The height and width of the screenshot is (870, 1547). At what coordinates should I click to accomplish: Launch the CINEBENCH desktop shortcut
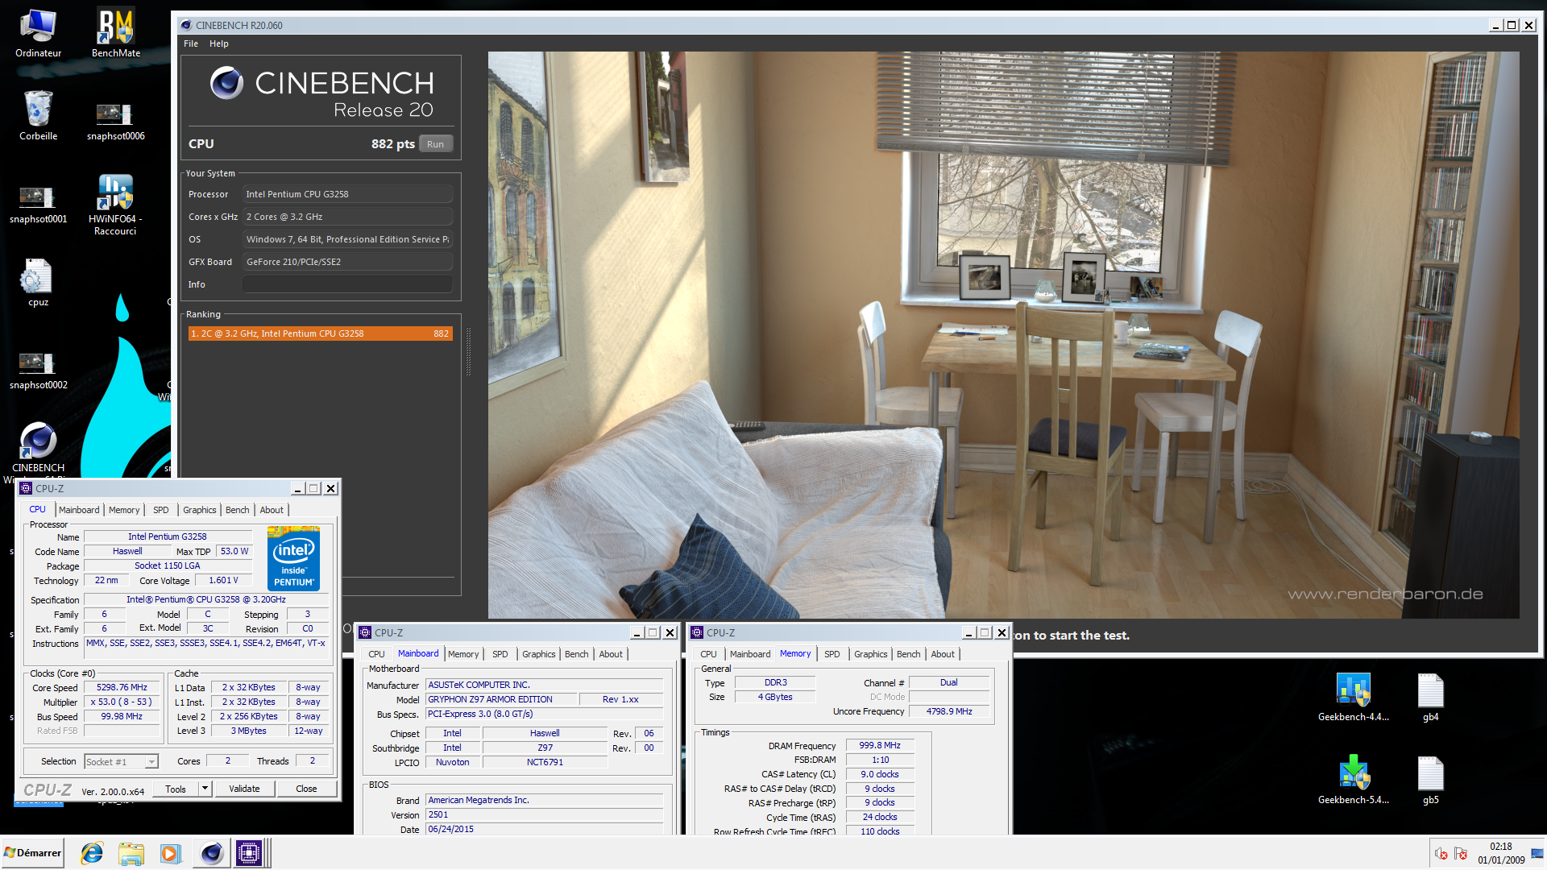pos(38,447)
